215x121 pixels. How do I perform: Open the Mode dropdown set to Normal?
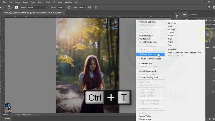(x=37, y=7)
